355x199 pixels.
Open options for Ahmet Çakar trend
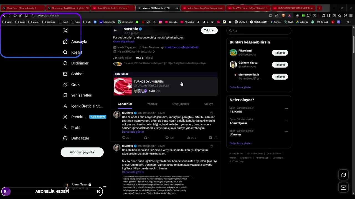pyautogui.click(x=286, y=120)
